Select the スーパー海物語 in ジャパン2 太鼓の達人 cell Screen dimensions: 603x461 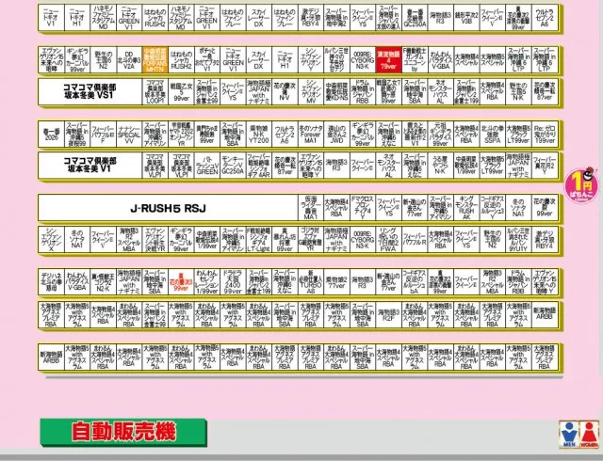pos(388,18)
